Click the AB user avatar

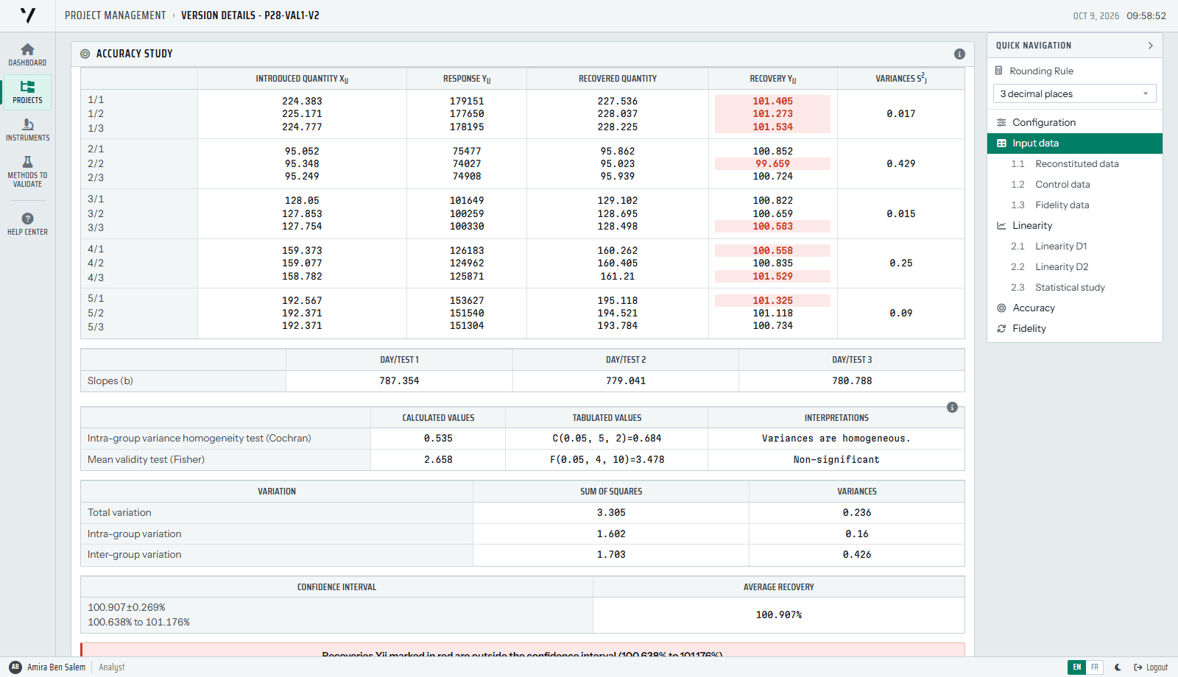15,667
